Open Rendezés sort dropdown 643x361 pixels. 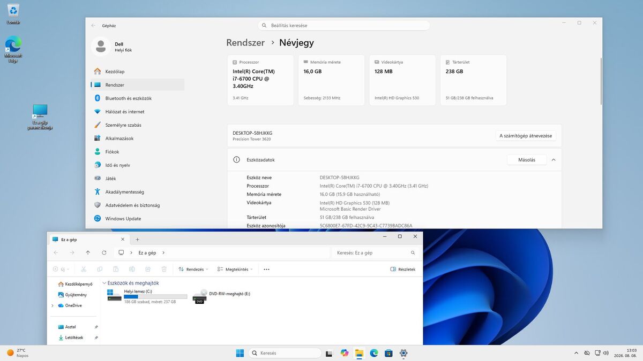pos(193,269)
